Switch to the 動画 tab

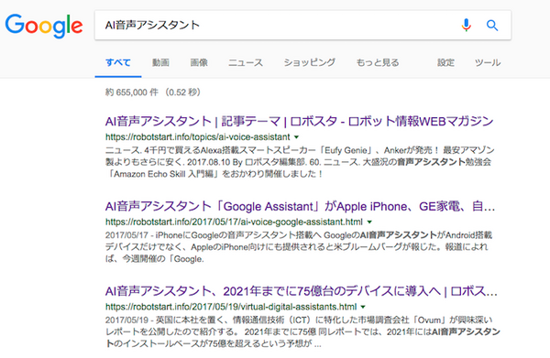(x=160, y=62)
